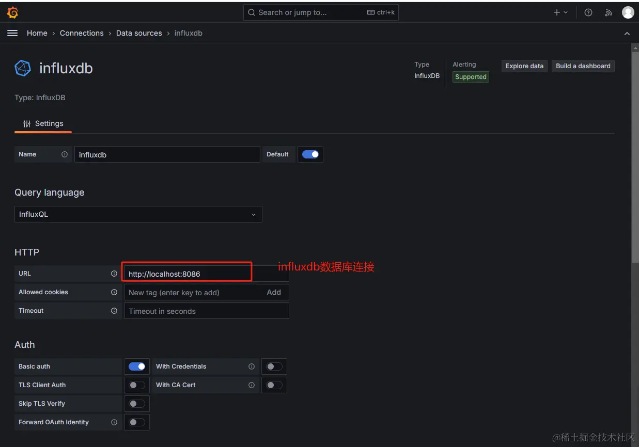
Task: Open the hamburger navigation menu
Action: tap(12, 33)
